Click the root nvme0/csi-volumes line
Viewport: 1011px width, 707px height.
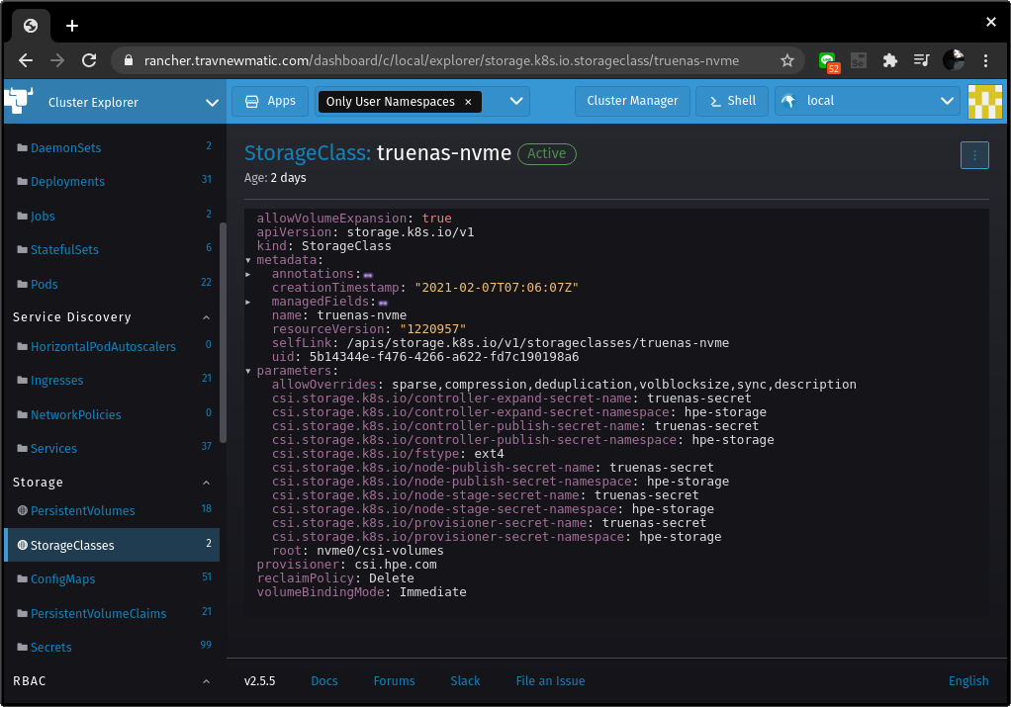coord(358,551)
